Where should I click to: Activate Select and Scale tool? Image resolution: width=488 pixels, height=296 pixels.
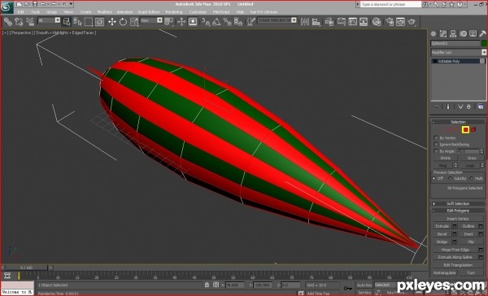(134, 21)
